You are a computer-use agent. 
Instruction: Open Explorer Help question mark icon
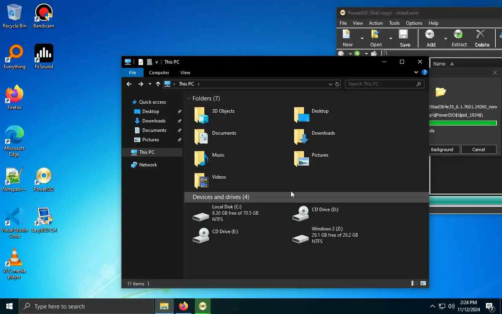pyautogui.click(x=424, y=73)
